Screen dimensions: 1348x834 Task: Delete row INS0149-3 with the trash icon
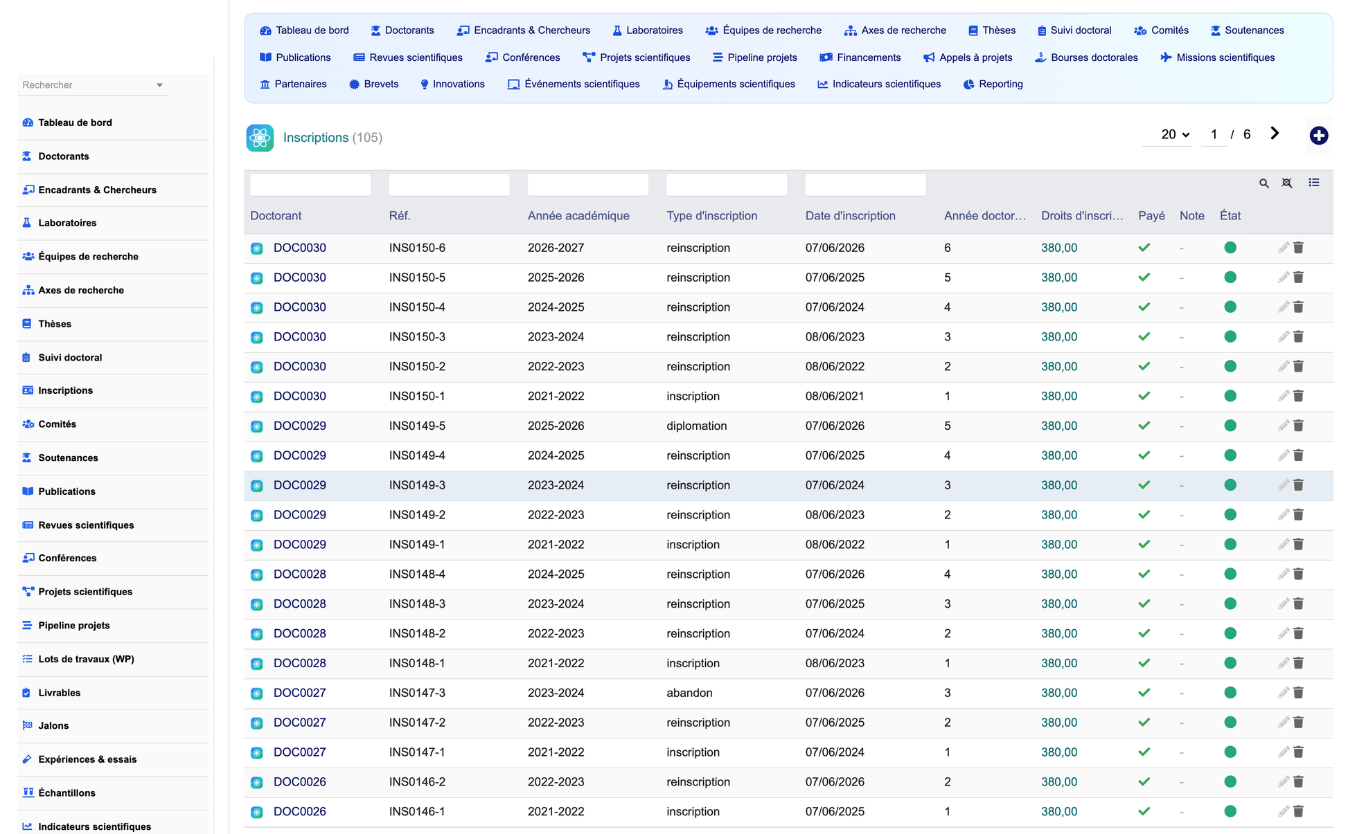tap(1298, 485)
